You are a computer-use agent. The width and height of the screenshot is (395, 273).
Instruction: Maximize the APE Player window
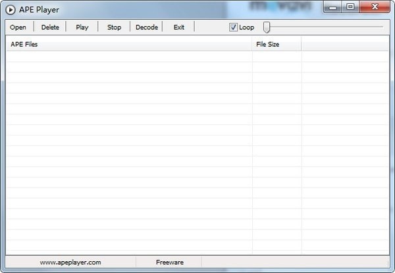350,7
